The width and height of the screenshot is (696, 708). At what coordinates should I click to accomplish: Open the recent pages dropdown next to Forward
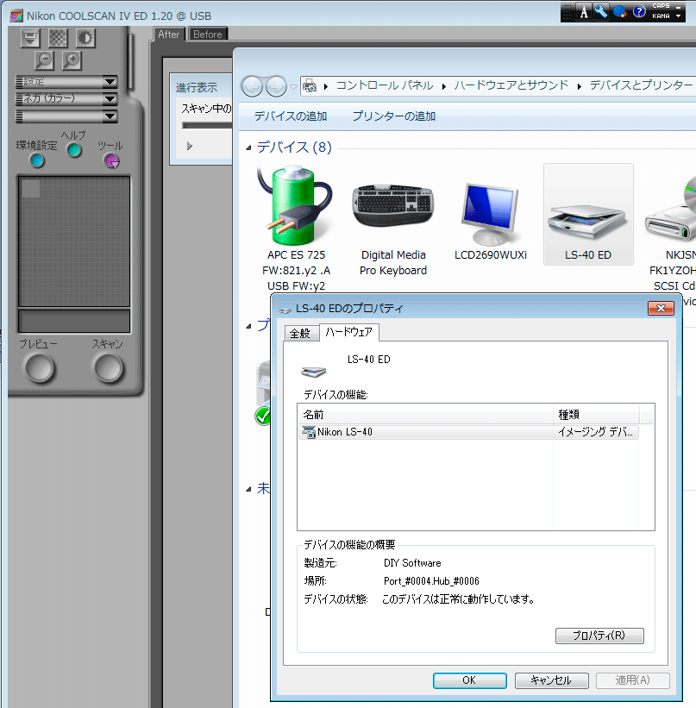[x=293, y=87]
